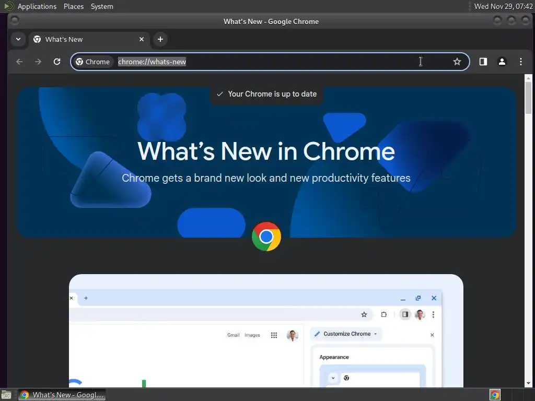Click the Chrome site info chip

tap(93, 62)
